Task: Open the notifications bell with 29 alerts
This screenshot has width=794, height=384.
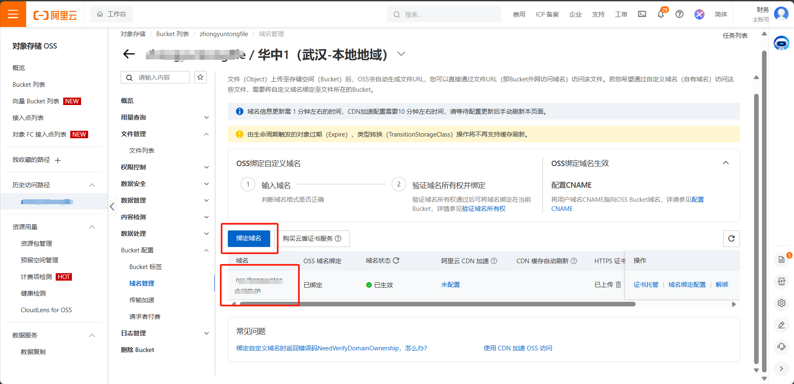Action: pyautogui.click(x=661, y=14)
